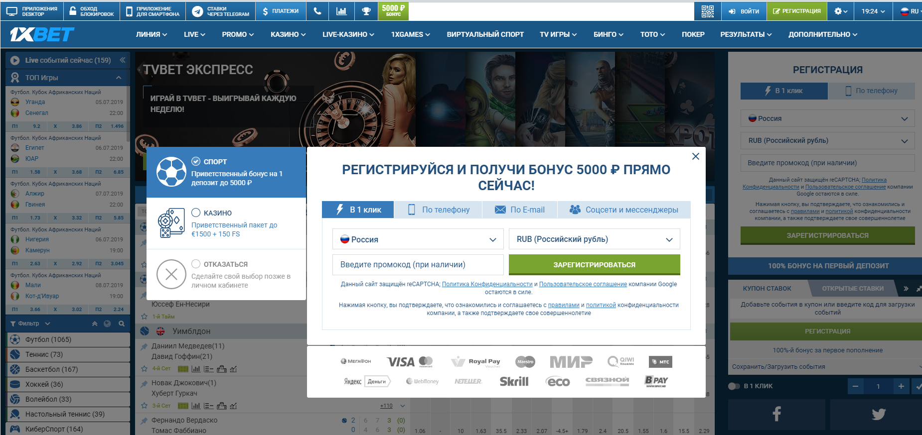Click the trophy icon in top bar
The image size is (922, 435).
[366, 11]
